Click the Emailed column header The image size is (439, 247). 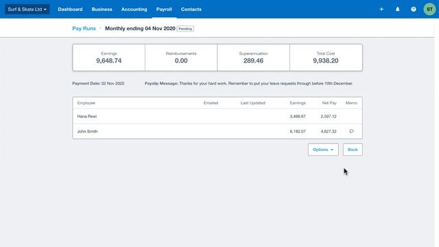(x=211, y=103)
